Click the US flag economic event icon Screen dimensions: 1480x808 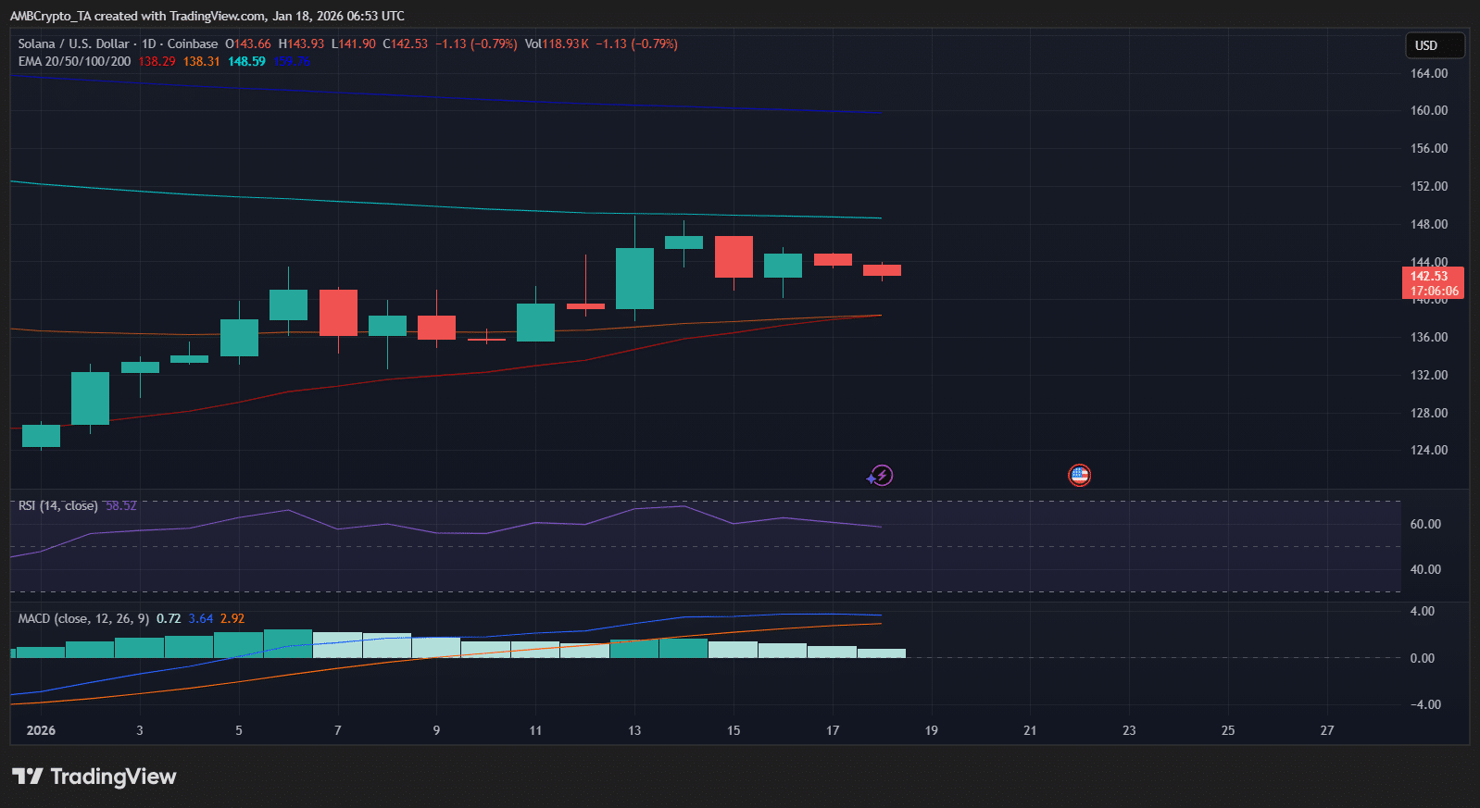[1079, 476]
